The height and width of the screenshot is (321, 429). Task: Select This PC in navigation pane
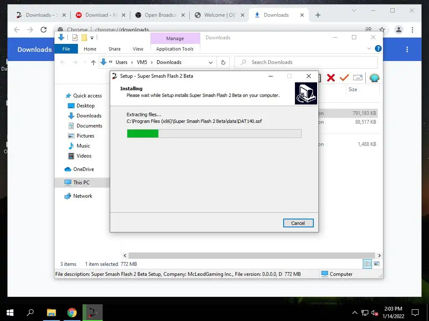pos(82,183)
